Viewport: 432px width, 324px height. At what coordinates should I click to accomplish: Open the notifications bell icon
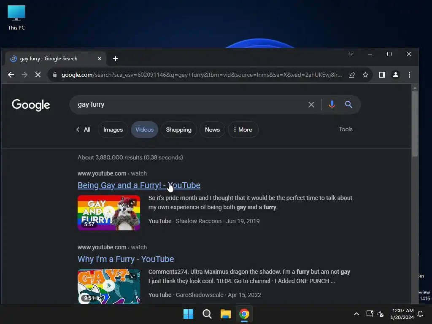421,314
